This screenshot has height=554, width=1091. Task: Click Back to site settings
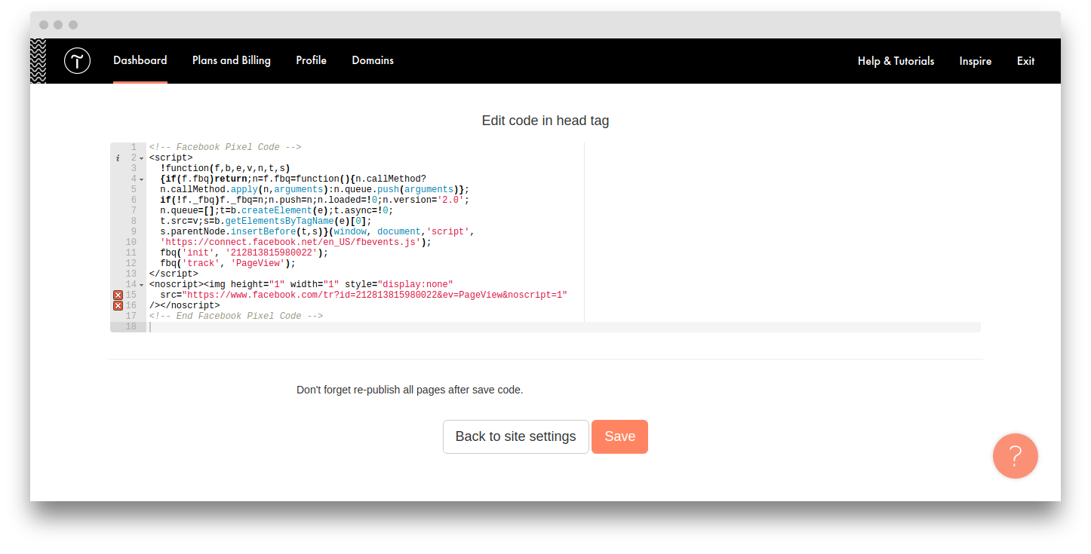pyautogui.click(x=516, y=436)
